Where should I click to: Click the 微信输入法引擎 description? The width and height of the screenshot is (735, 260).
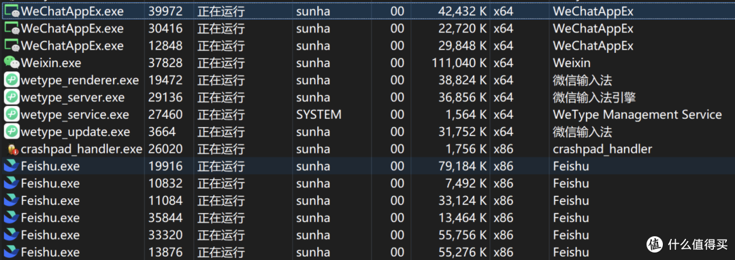(x=594, y=97)
